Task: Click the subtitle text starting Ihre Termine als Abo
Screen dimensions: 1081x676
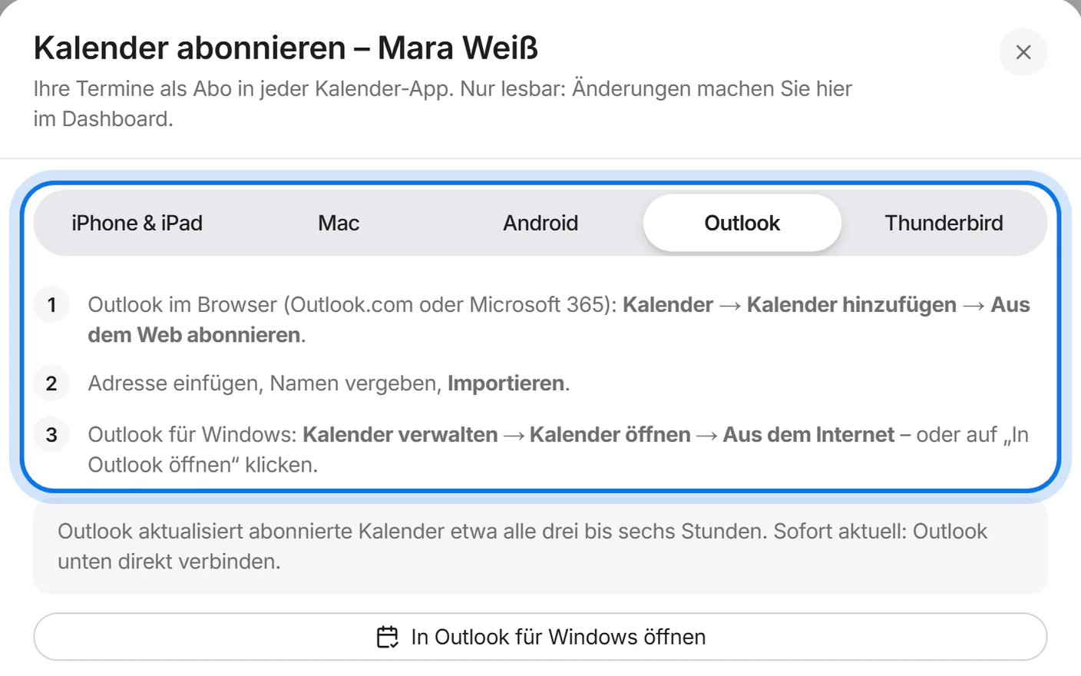Action: (x=443, y=104)
